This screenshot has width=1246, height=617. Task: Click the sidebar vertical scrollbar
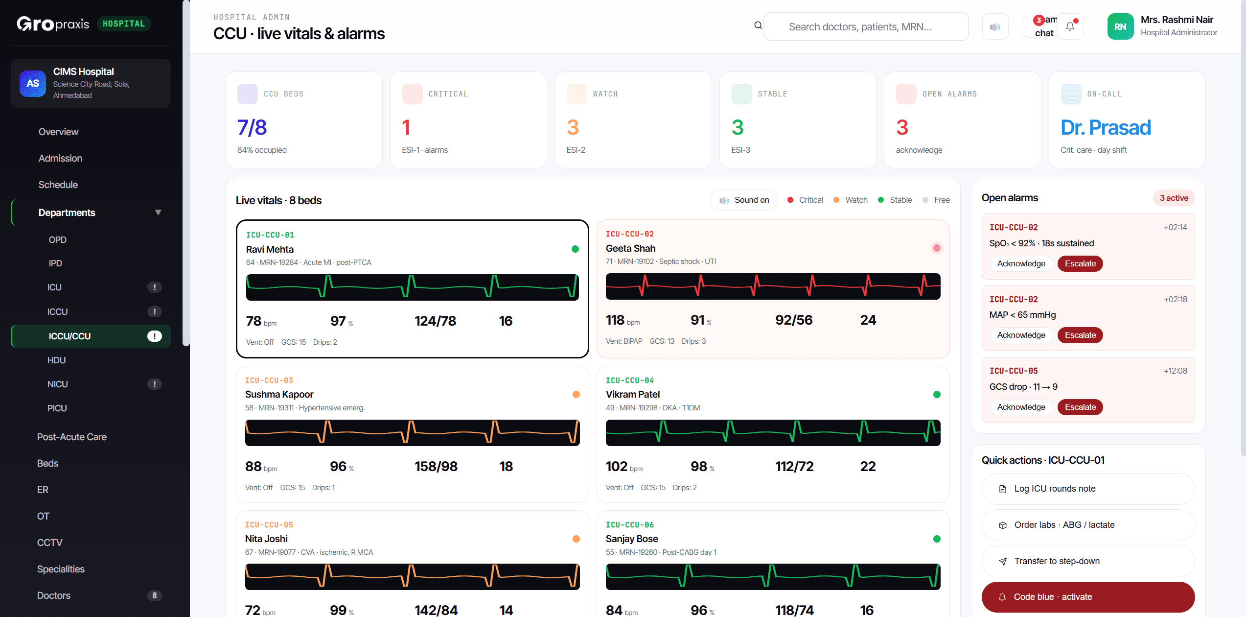186,172
